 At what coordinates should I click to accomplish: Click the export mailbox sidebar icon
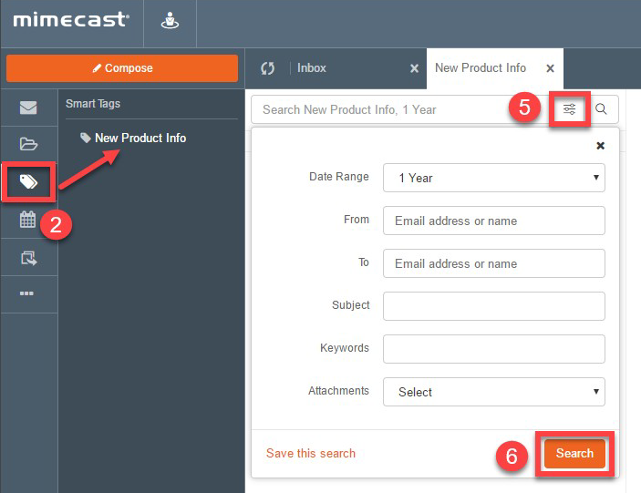coord(28,258)
